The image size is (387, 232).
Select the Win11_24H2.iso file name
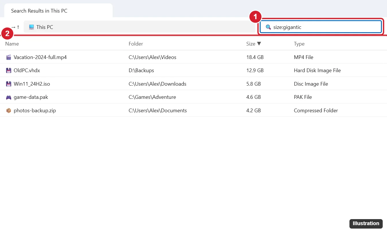pyautogui.click(x=32, y=84)
